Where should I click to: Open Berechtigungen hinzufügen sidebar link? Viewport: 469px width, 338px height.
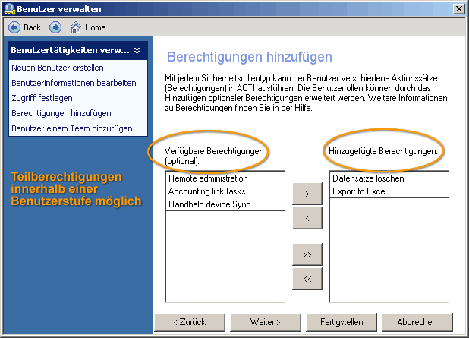pos(61,113)
